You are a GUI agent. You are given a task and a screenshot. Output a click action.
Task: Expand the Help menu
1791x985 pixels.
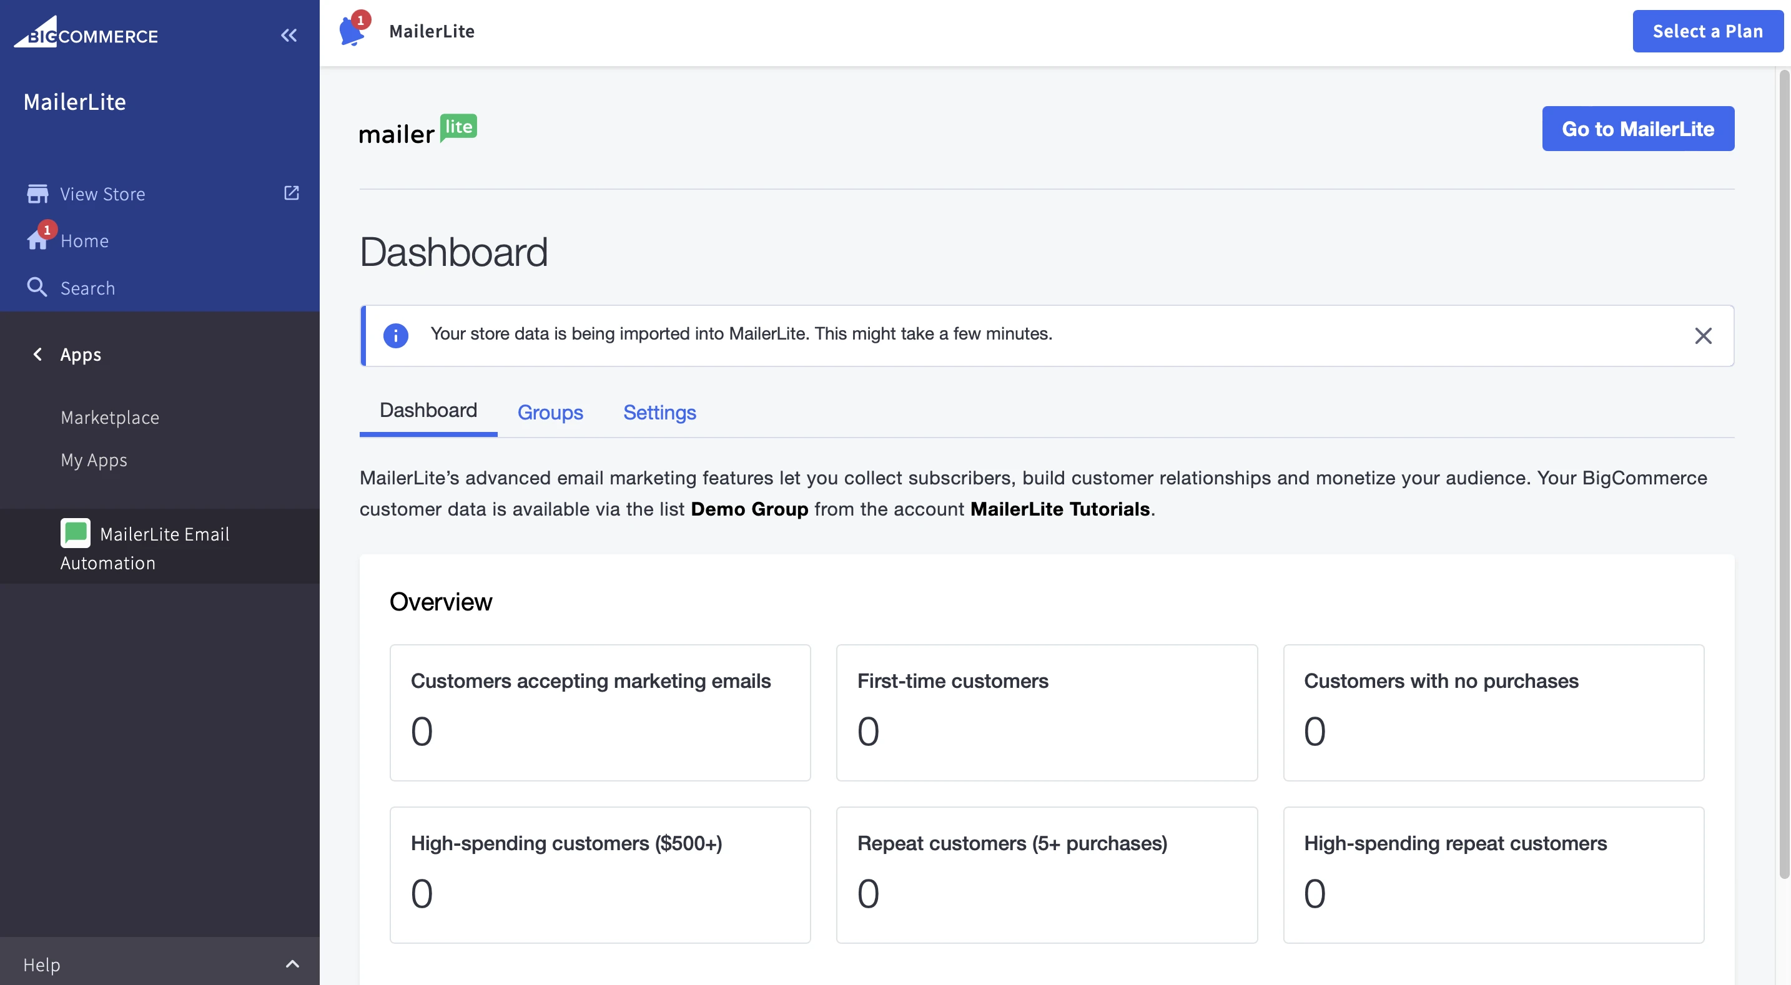tap(293, 963)
